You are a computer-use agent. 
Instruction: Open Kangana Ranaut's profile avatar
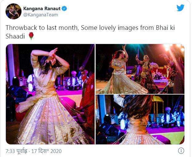pos(14,11)
